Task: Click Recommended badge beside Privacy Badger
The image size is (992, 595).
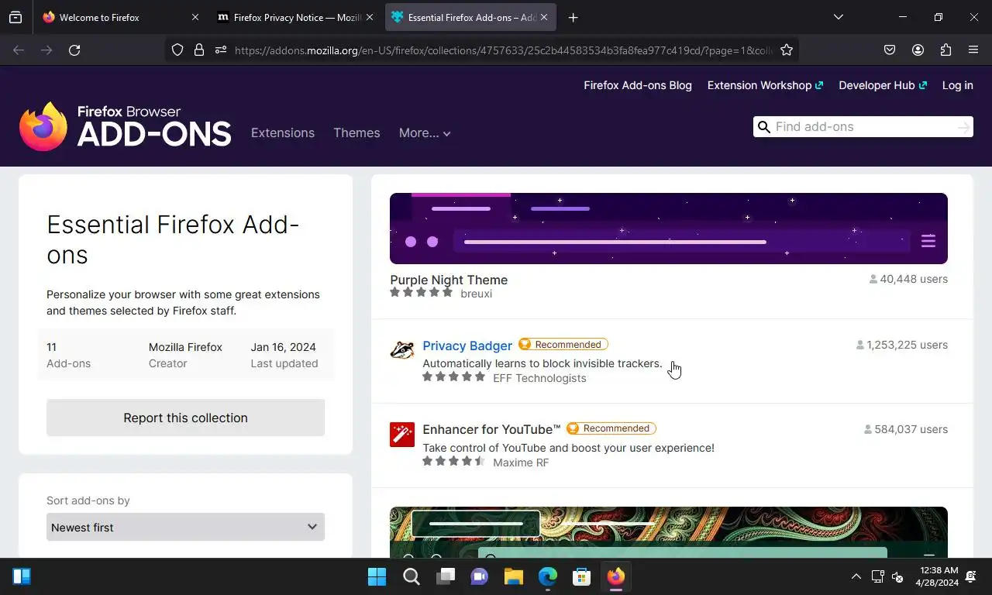Action: [563, 345]
